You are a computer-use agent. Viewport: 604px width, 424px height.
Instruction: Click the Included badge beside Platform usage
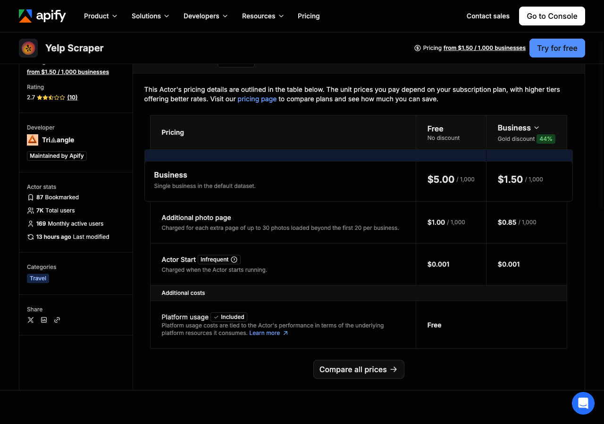tap(229, 317)
